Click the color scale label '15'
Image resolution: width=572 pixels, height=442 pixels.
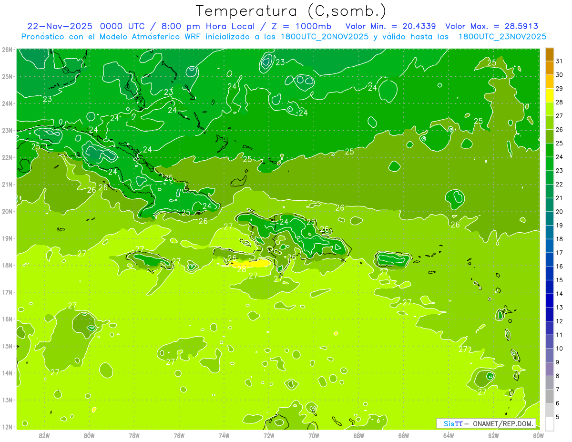[560, 280]
